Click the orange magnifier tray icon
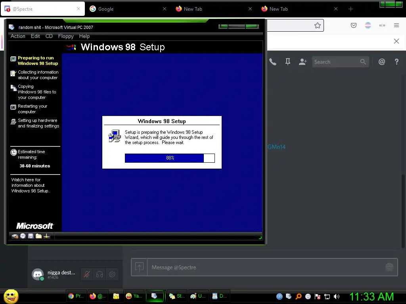 pyautogui.click(x=298, y=296)
